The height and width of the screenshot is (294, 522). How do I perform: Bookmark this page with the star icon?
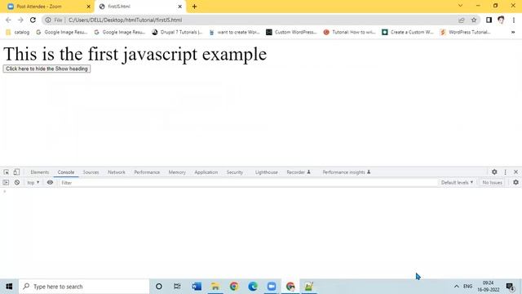tap(474, 20)
